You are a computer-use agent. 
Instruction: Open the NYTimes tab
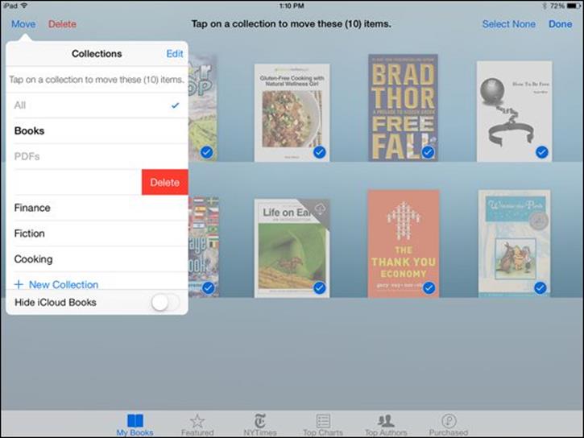pos(260,425)
